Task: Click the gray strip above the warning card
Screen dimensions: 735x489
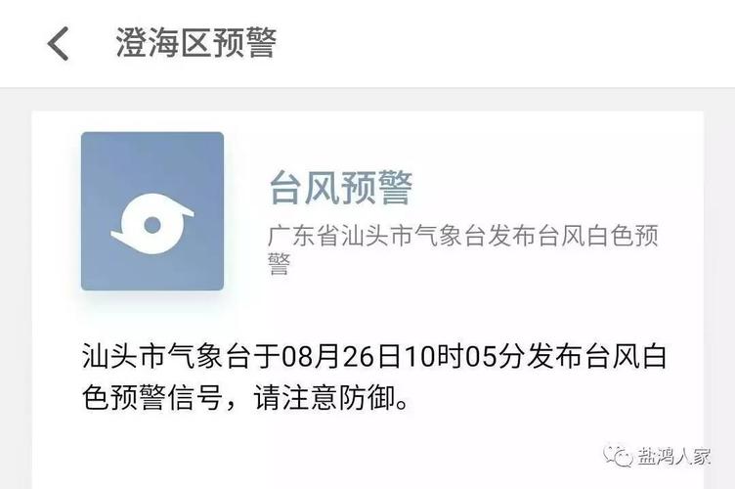Action: (367, 100)
